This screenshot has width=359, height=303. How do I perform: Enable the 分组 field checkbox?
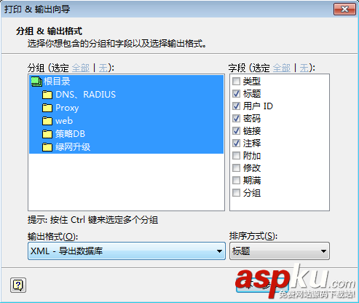pyautogui.click(x=236, y=193)
